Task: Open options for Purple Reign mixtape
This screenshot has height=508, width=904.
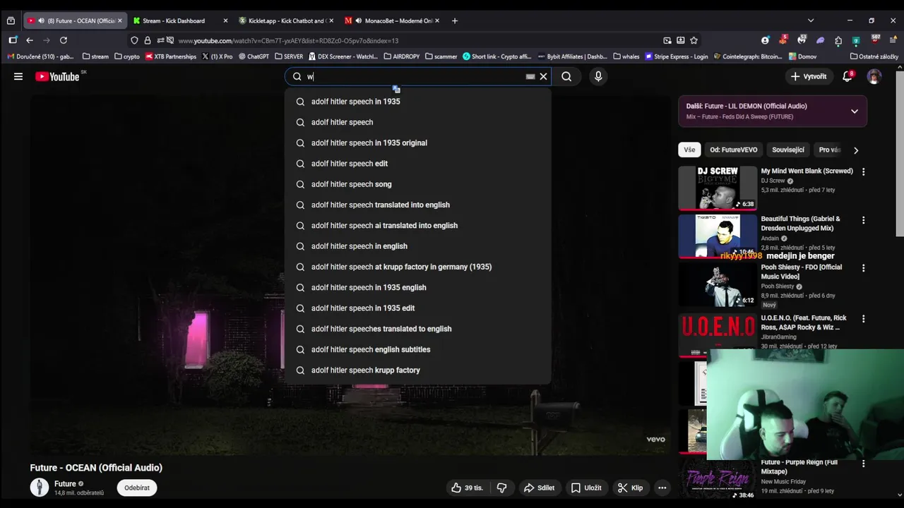Action: pyautogui.click(x=863, y=464)
